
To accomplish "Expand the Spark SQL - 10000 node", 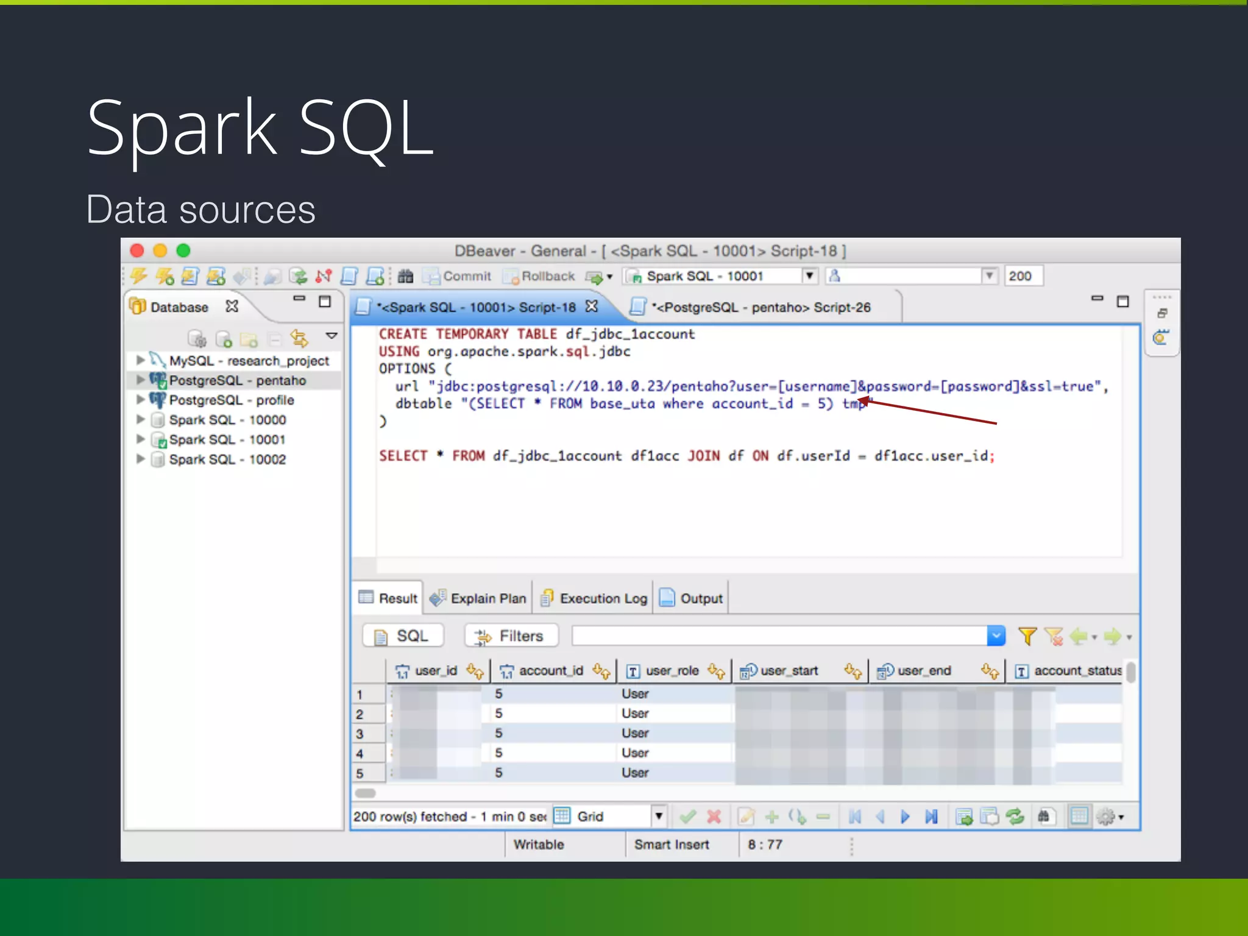I will click(x=141, y=419).
